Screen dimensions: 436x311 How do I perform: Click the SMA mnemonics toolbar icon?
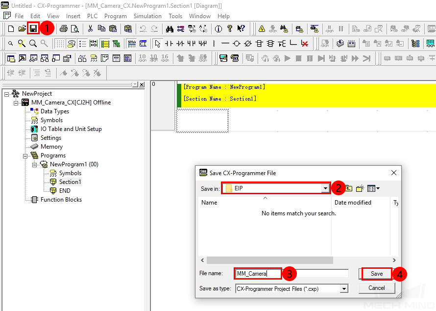pos(132,44)
